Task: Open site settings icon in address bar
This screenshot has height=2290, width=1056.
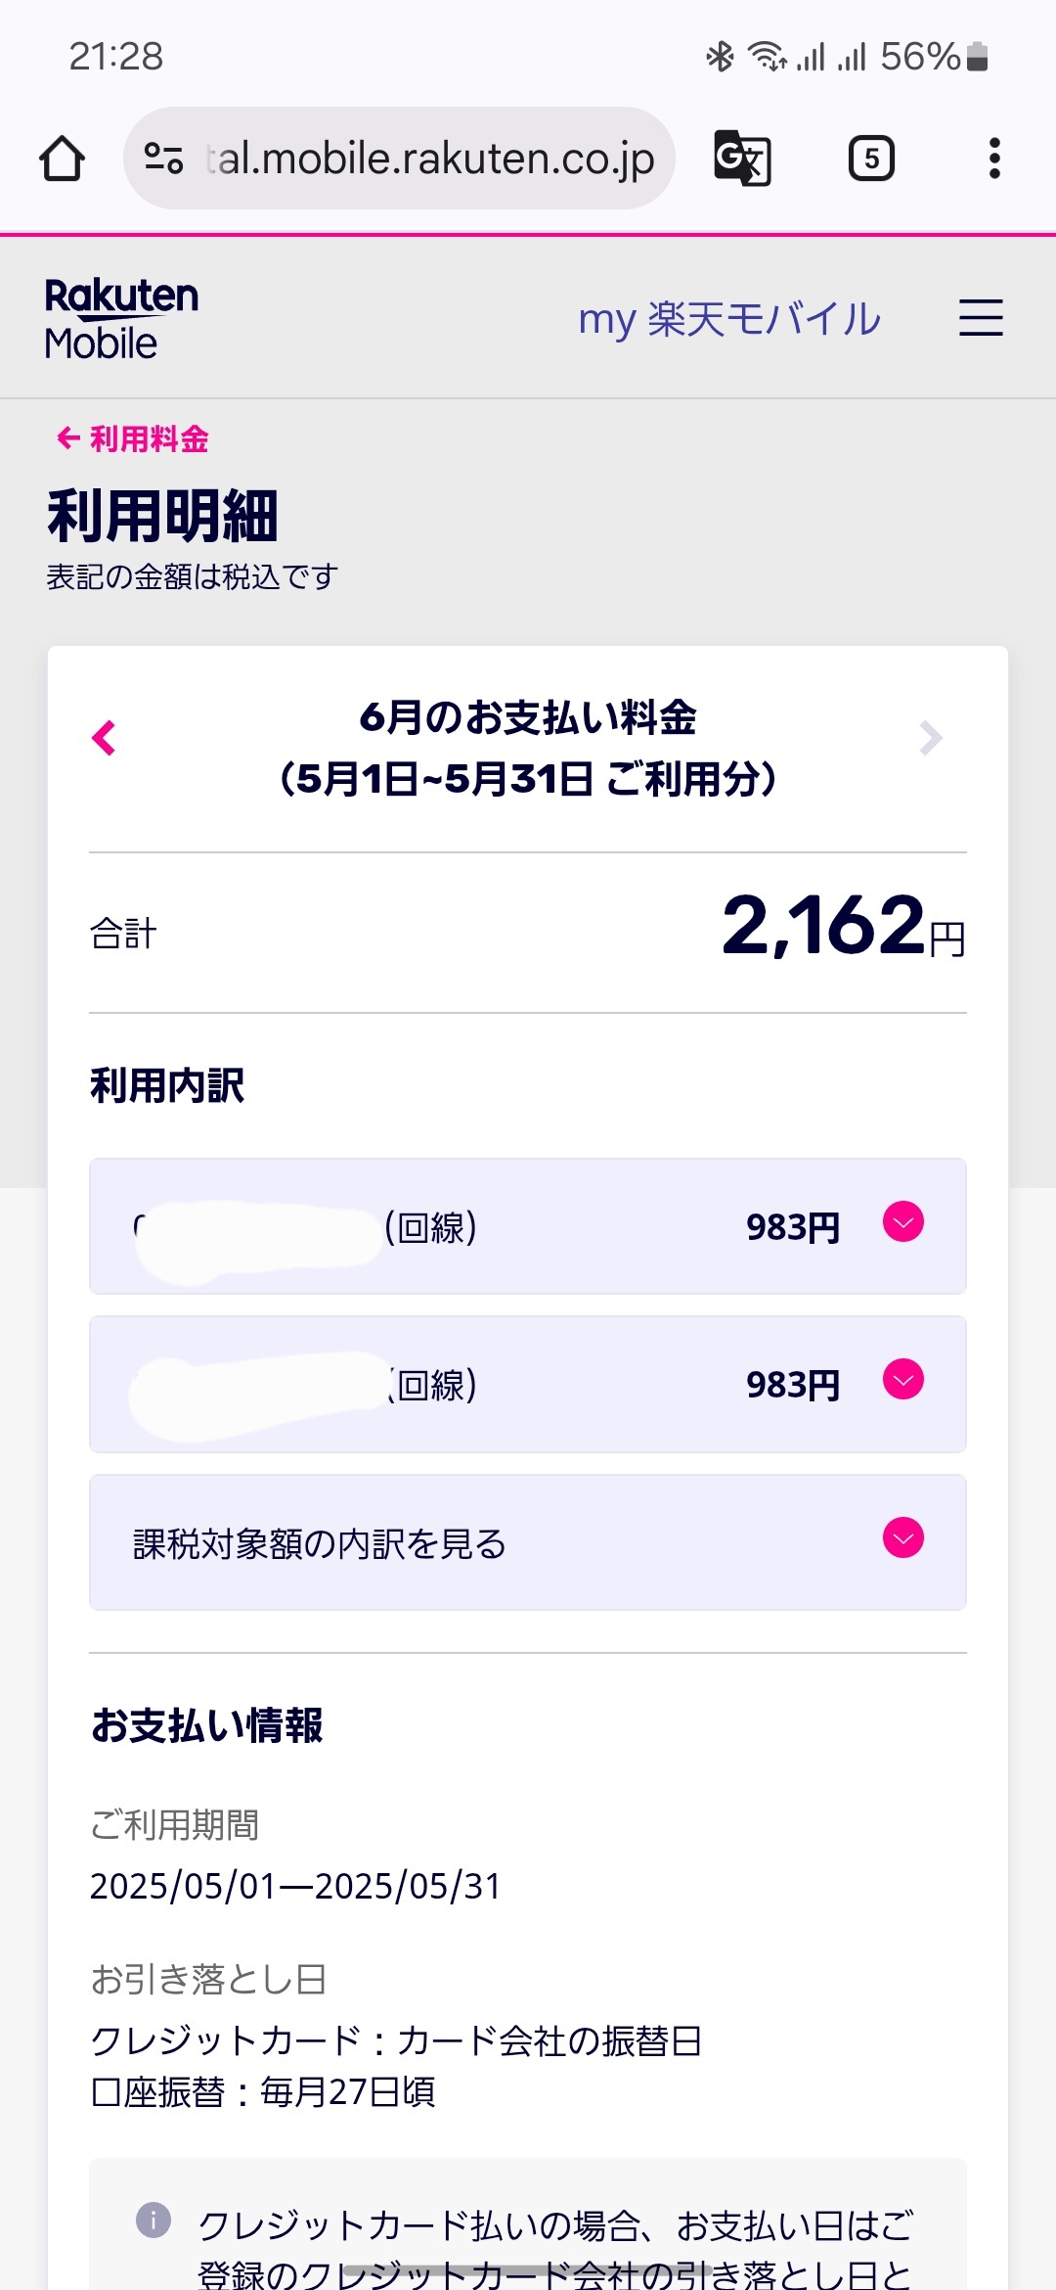Action: [x=163, y=159]
